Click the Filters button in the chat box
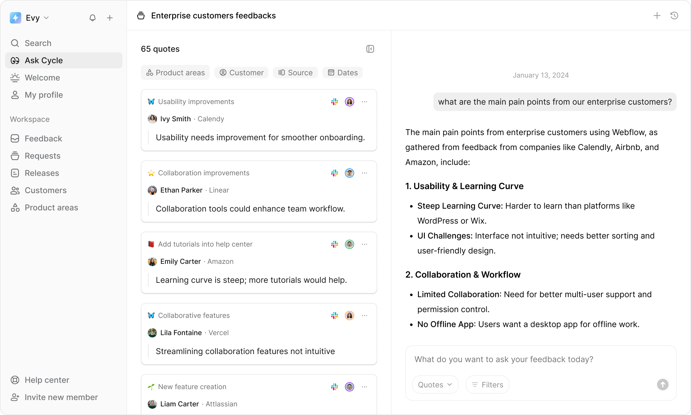 (487, 385)
